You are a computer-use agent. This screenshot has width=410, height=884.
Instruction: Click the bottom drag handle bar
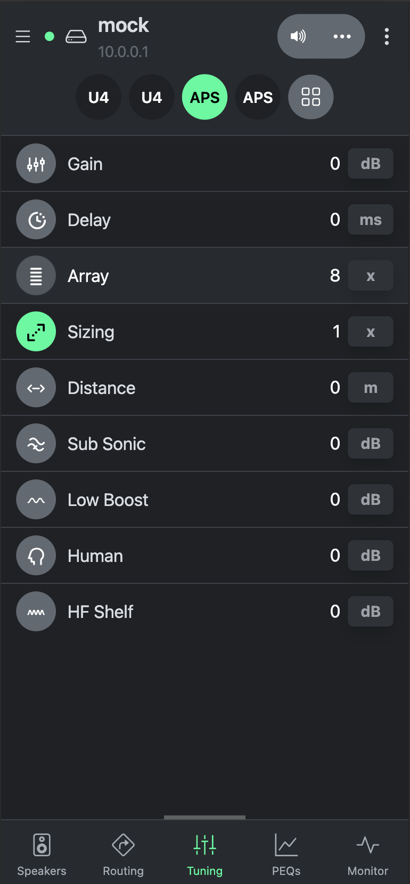204,817
